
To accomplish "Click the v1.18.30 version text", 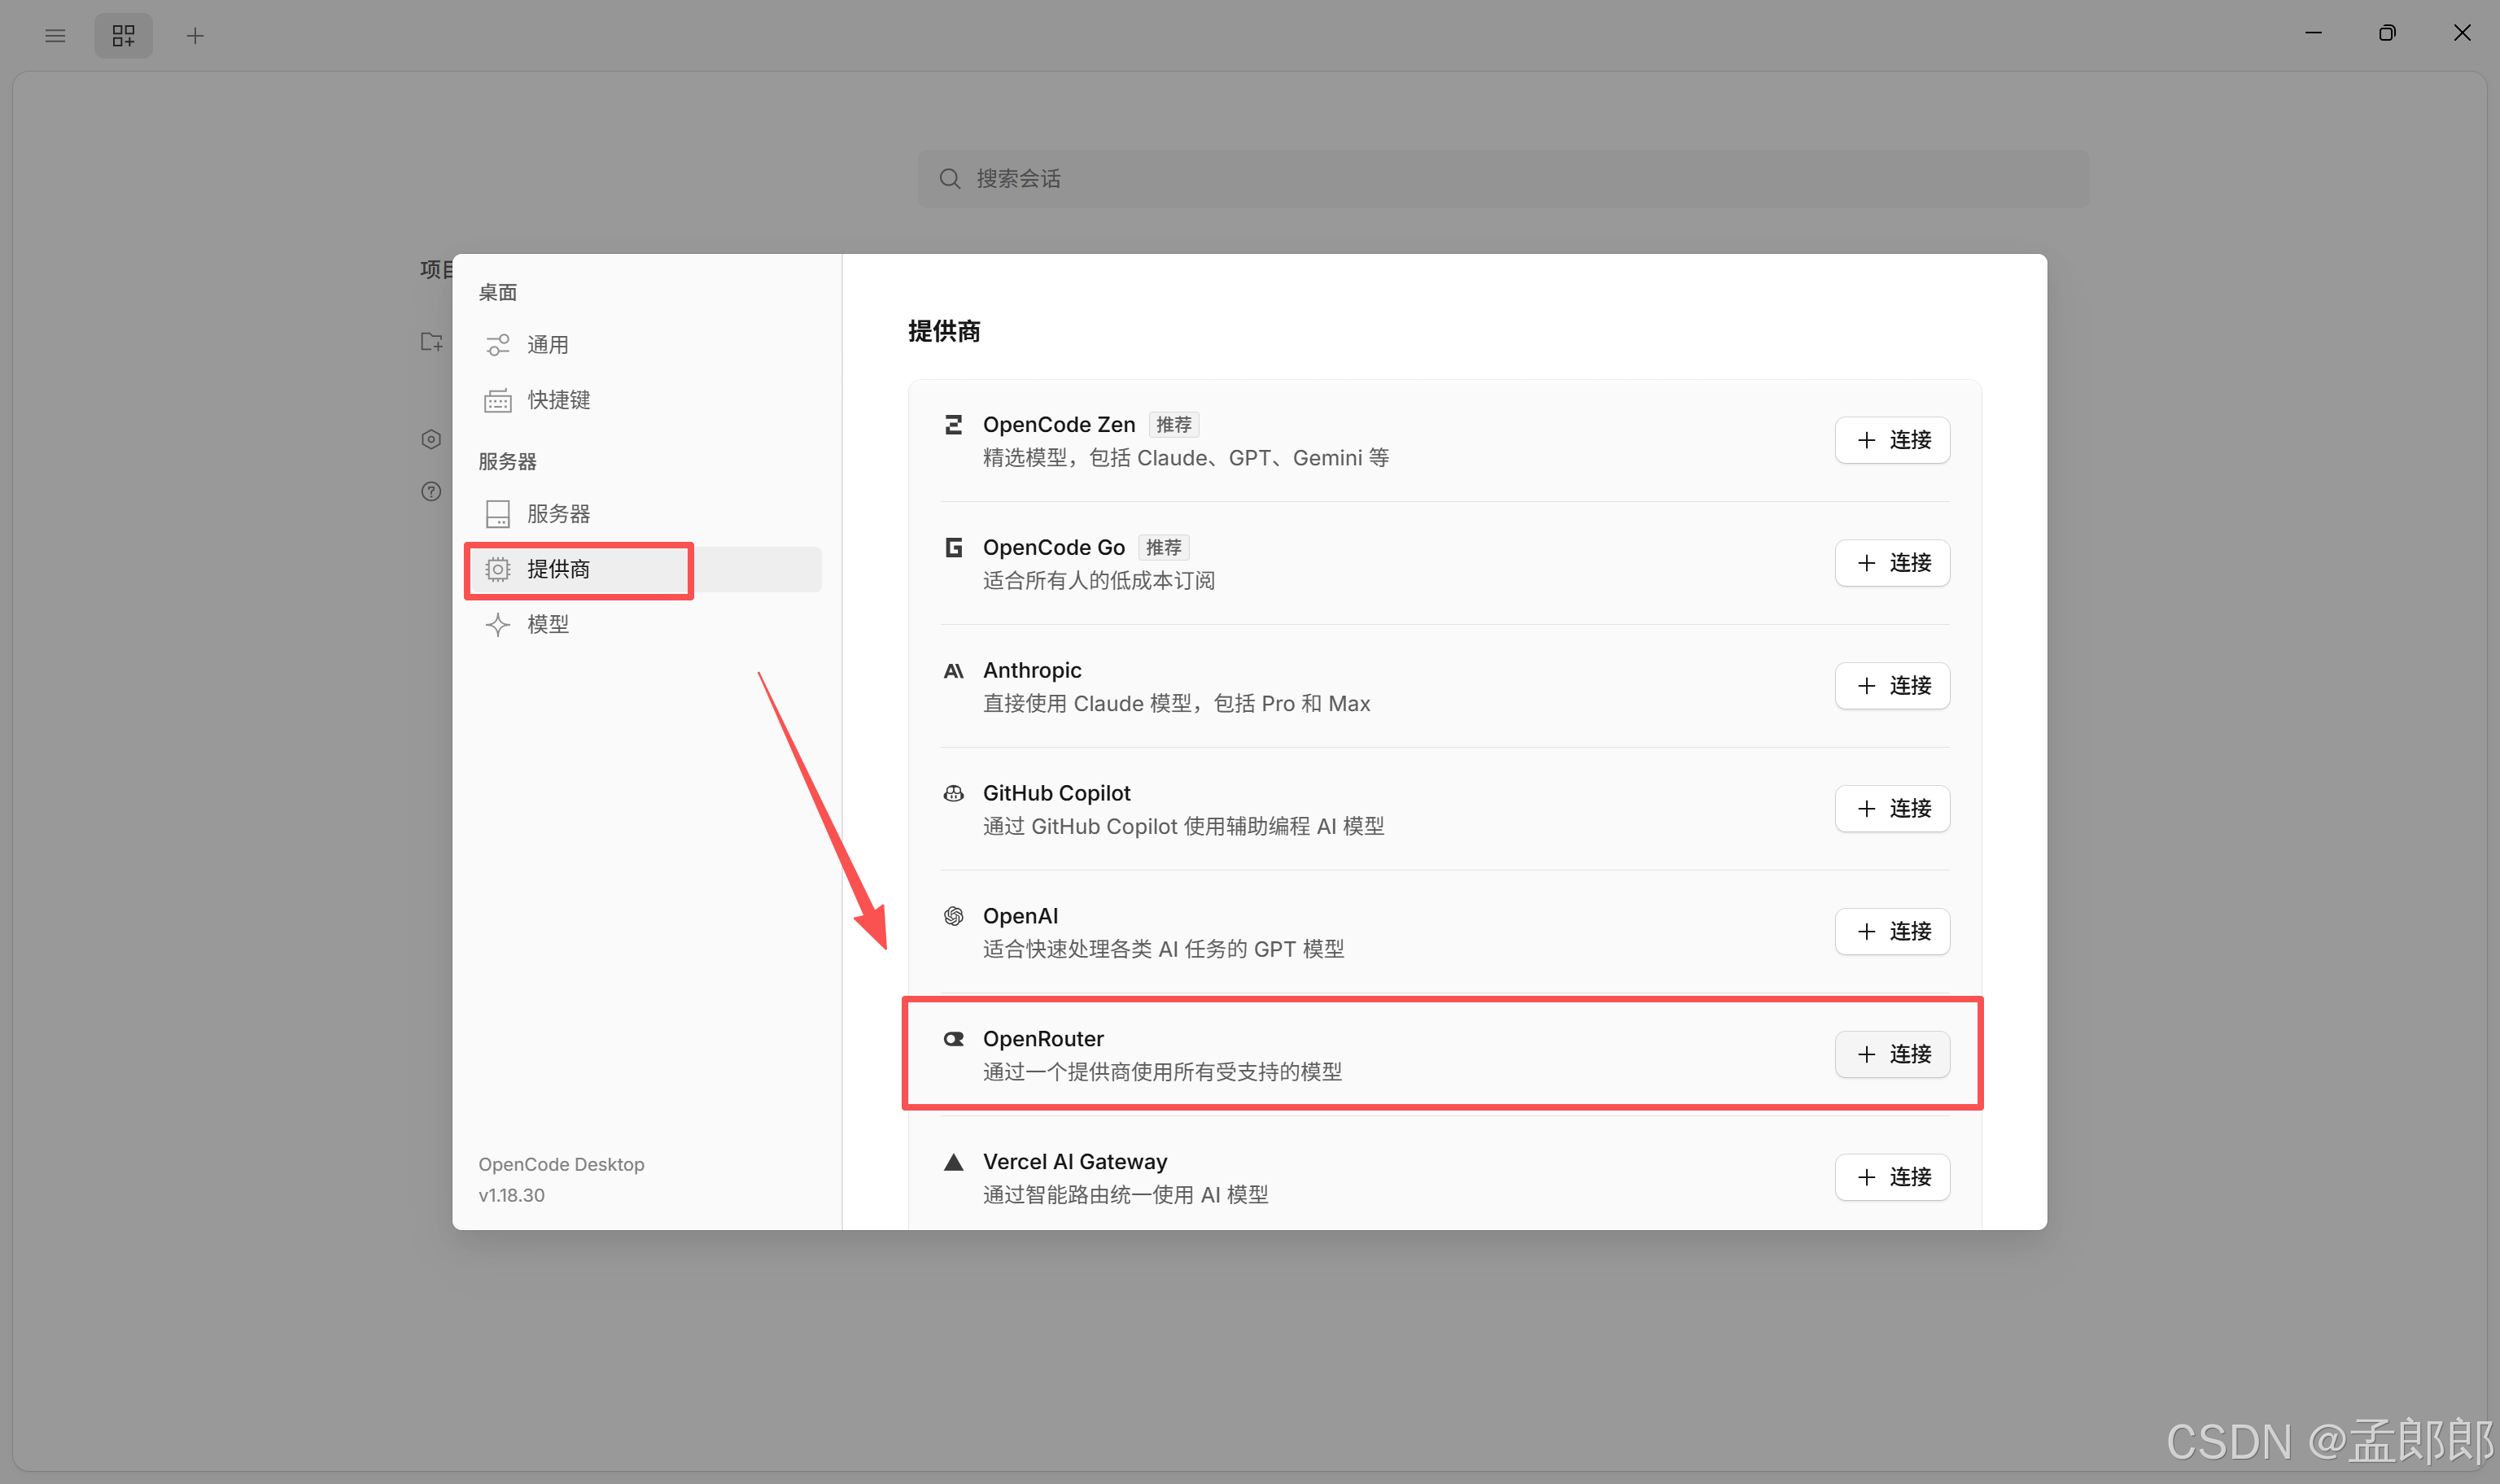I will [511, 1195].
